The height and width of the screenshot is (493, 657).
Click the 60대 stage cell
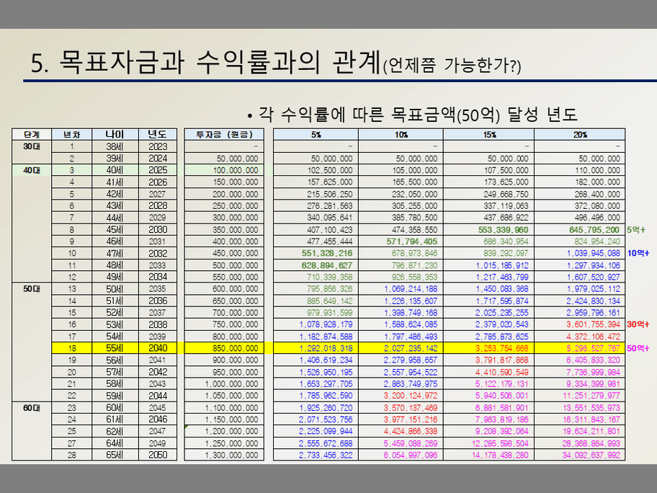coord(32,408)
